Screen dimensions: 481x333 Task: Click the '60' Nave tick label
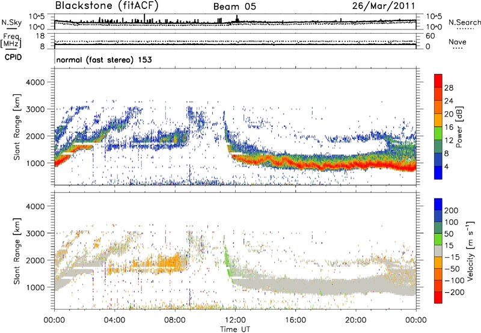[430, 36]
